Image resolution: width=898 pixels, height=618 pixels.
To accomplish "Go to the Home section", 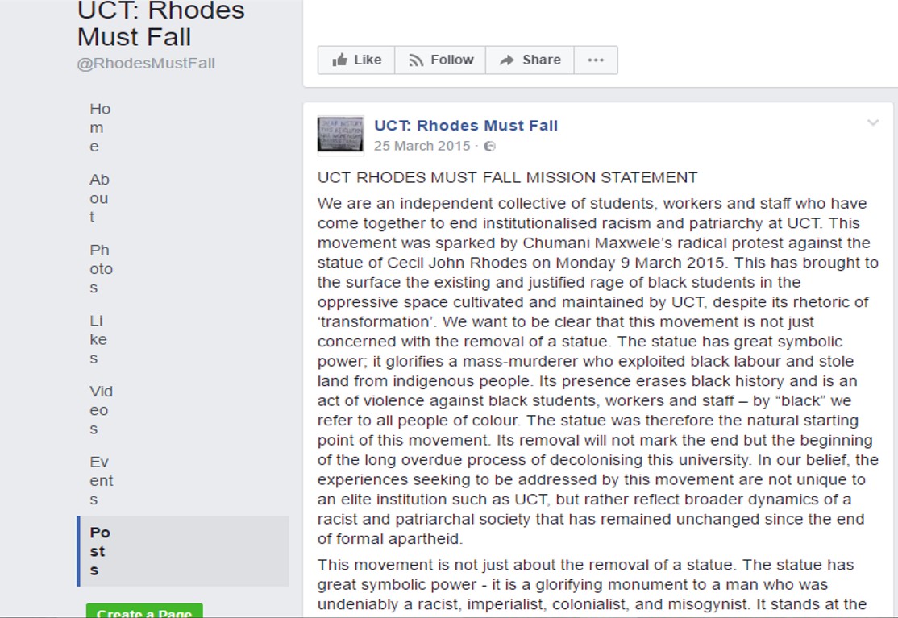I will (x=100, y=128).
